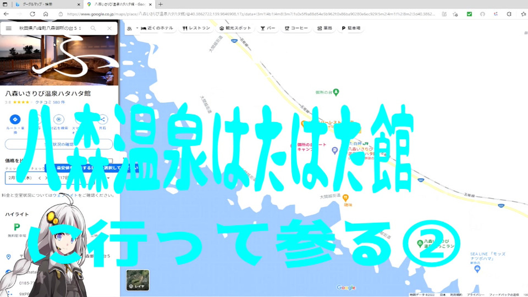Open the レイヤ map layers thumbnail
This screenshot has height=297, width=528.
coord(137,280)
